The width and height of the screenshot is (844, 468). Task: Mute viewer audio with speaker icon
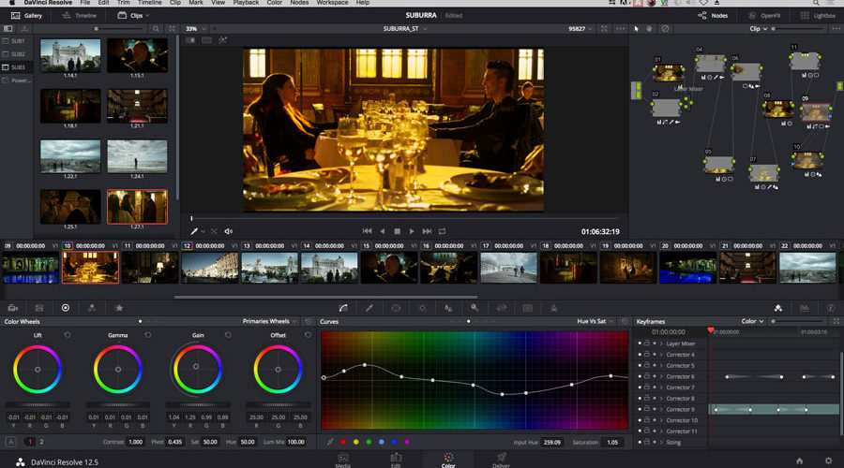228,231
